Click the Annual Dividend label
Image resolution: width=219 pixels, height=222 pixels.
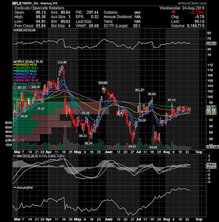click(x=118, y=17)
